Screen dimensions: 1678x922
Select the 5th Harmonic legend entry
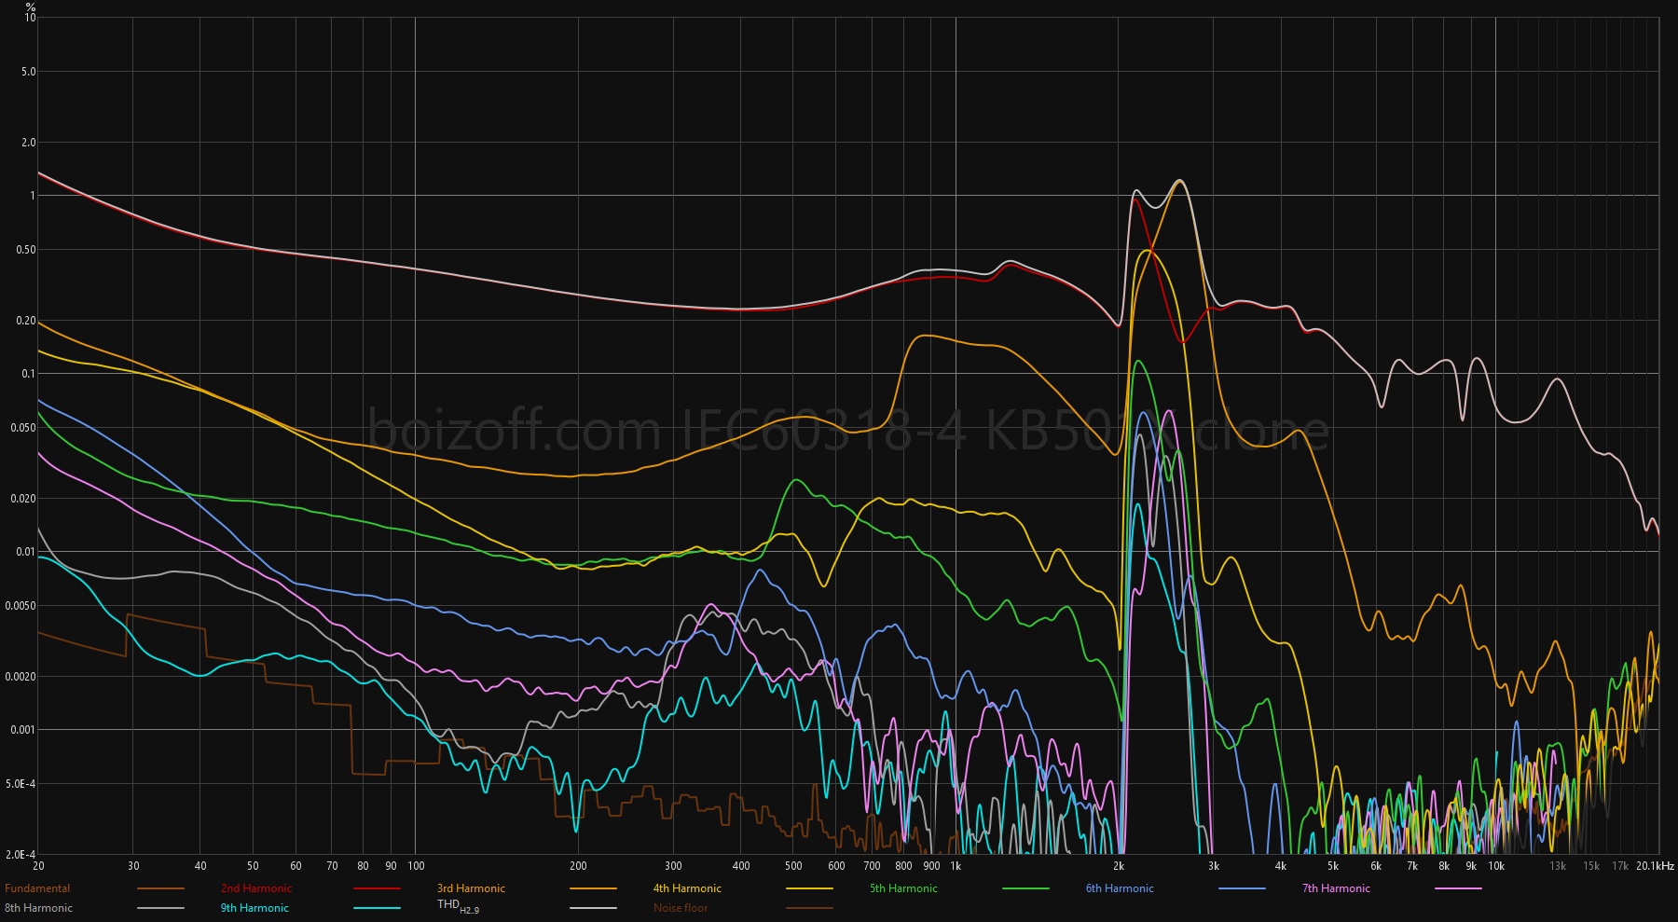tap(903, 888)
